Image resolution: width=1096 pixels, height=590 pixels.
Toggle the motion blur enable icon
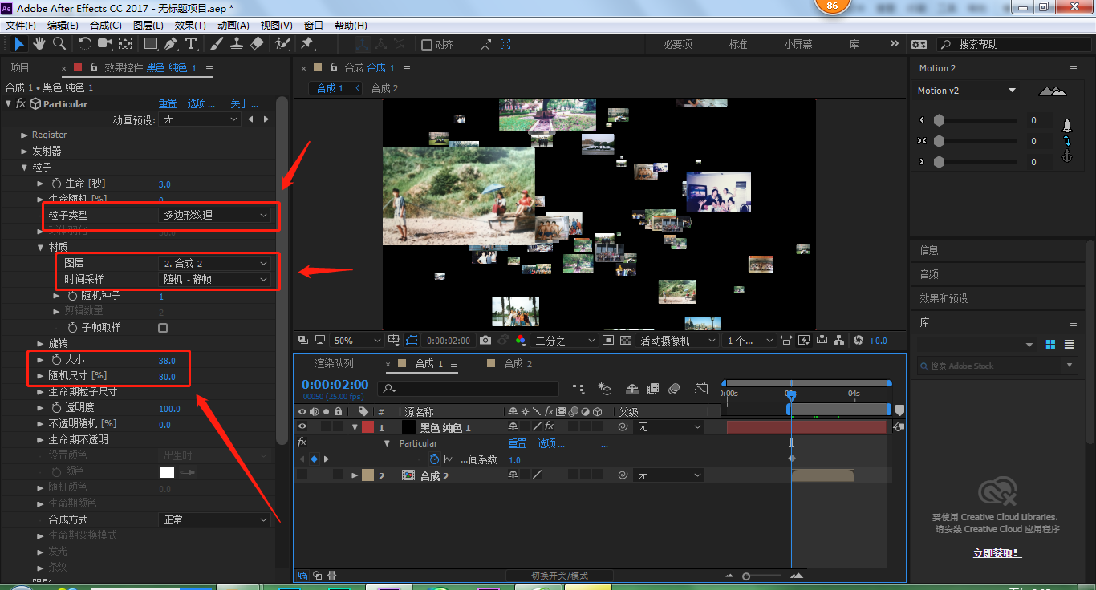pos(674,389)
